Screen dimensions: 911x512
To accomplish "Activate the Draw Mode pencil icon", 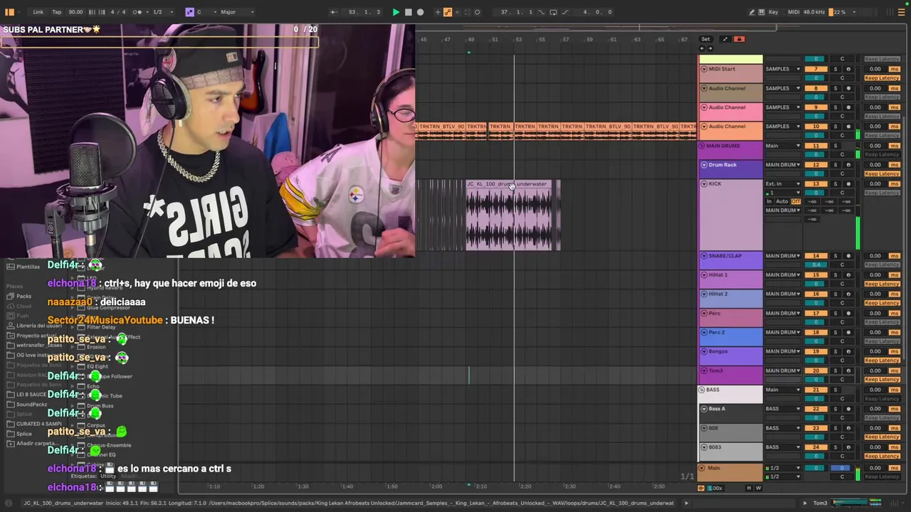I will click(752, 12).
